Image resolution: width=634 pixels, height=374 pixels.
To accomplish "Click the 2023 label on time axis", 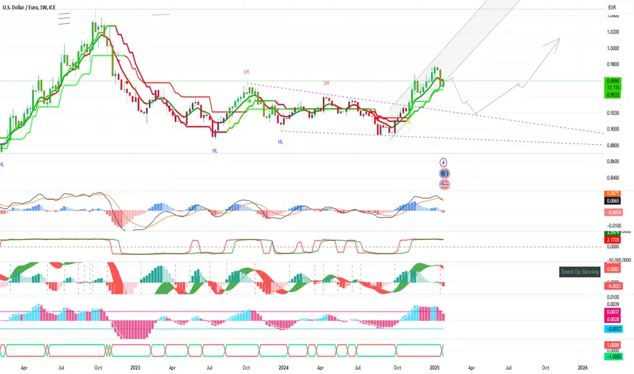I will click(135, 367).
